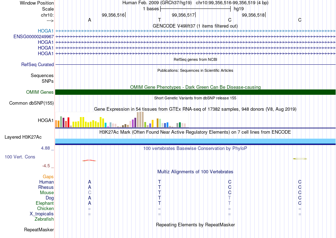336x238 pixels.
Task: Click Multiz Alignments of 100 Vertebrates title
Action: (x=195, y=172)
